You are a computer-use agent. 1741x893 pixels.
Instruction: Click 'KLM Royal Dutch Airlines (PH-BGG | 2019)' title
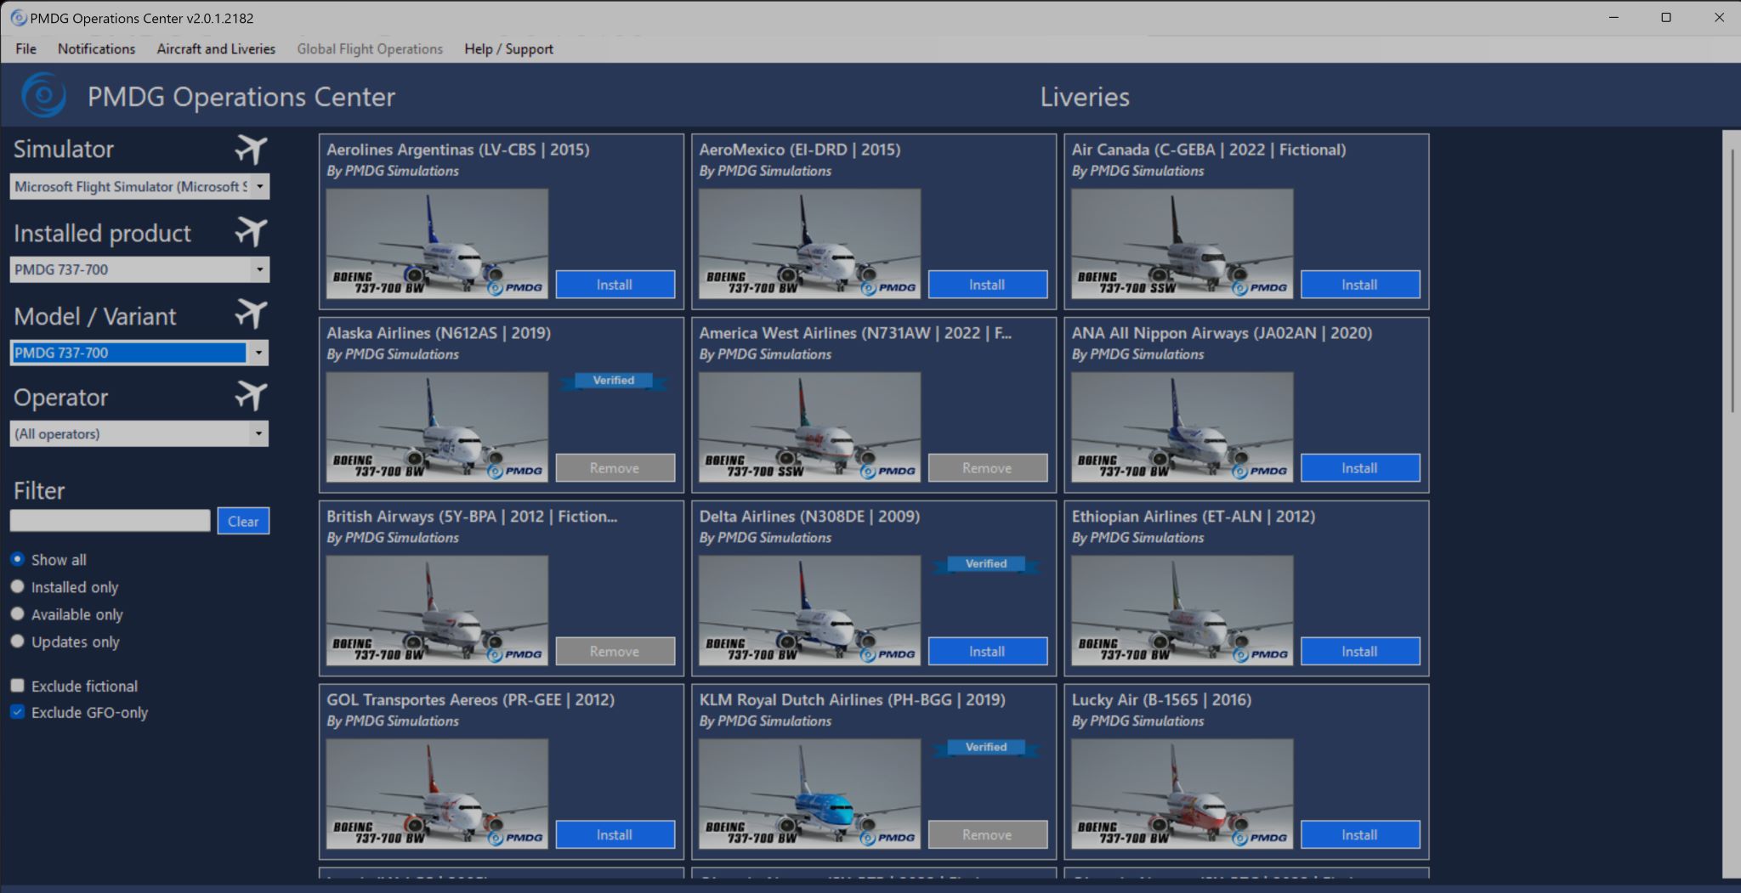[x=852, y=700]
